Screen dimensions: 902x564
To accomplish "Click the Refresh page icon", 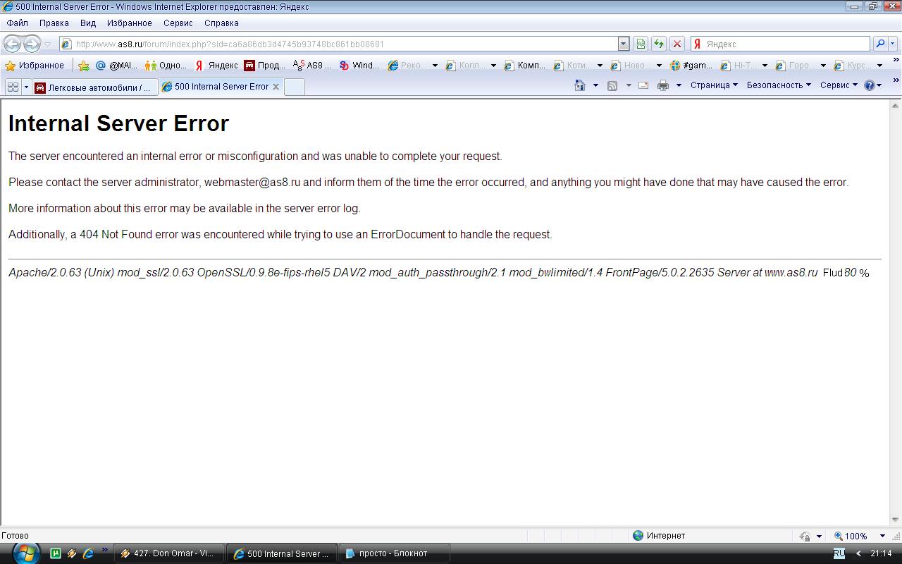I will coord(658,44).
